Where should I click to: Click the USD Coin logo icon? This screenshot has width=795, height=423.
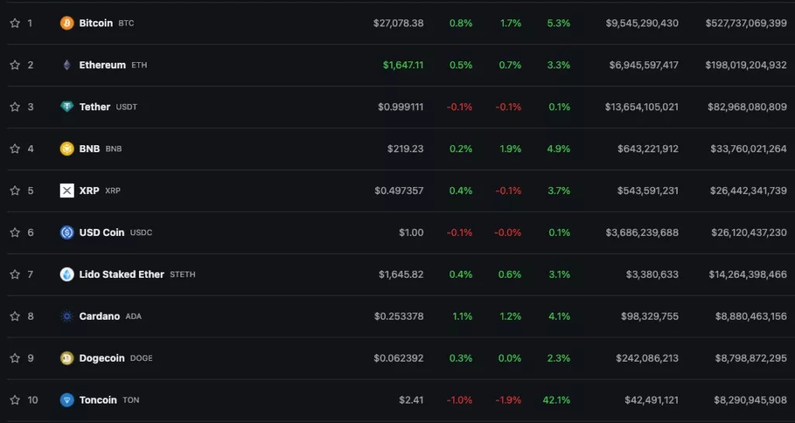67,233
